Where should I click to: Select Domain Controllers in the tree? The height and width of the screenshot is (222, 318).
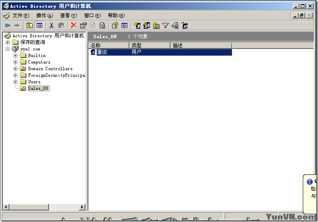[50, 69]
